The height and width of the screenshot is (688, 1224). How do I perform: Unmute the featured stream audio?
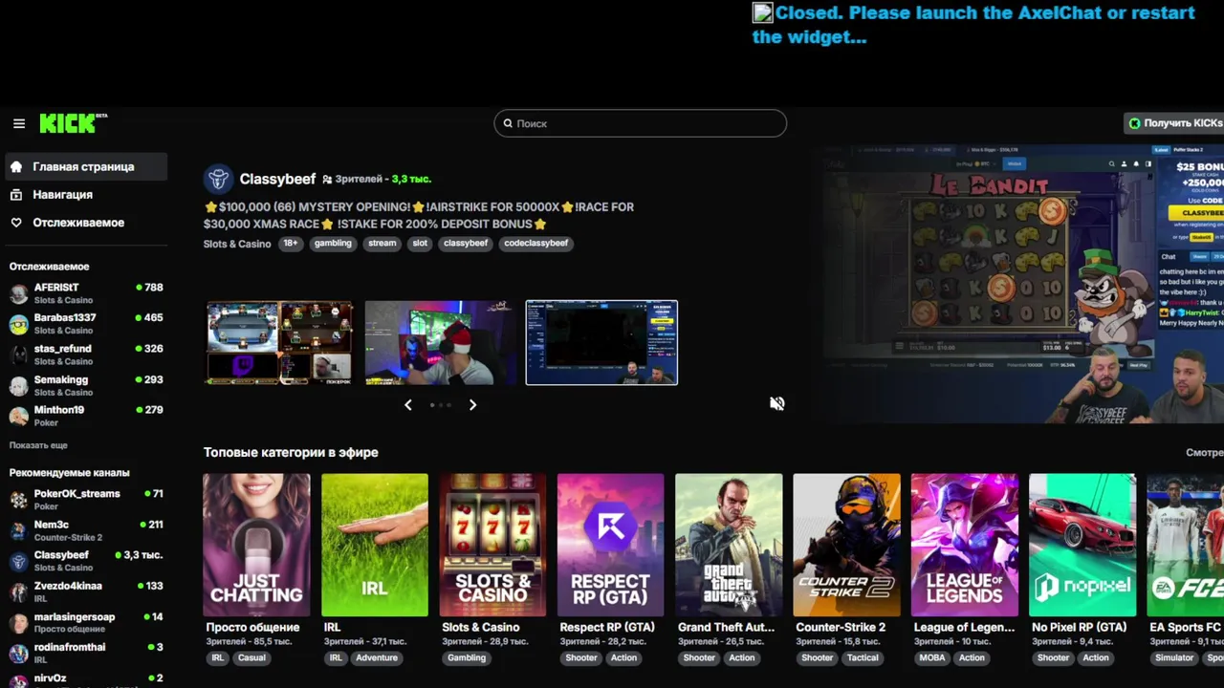coord(777,403)
